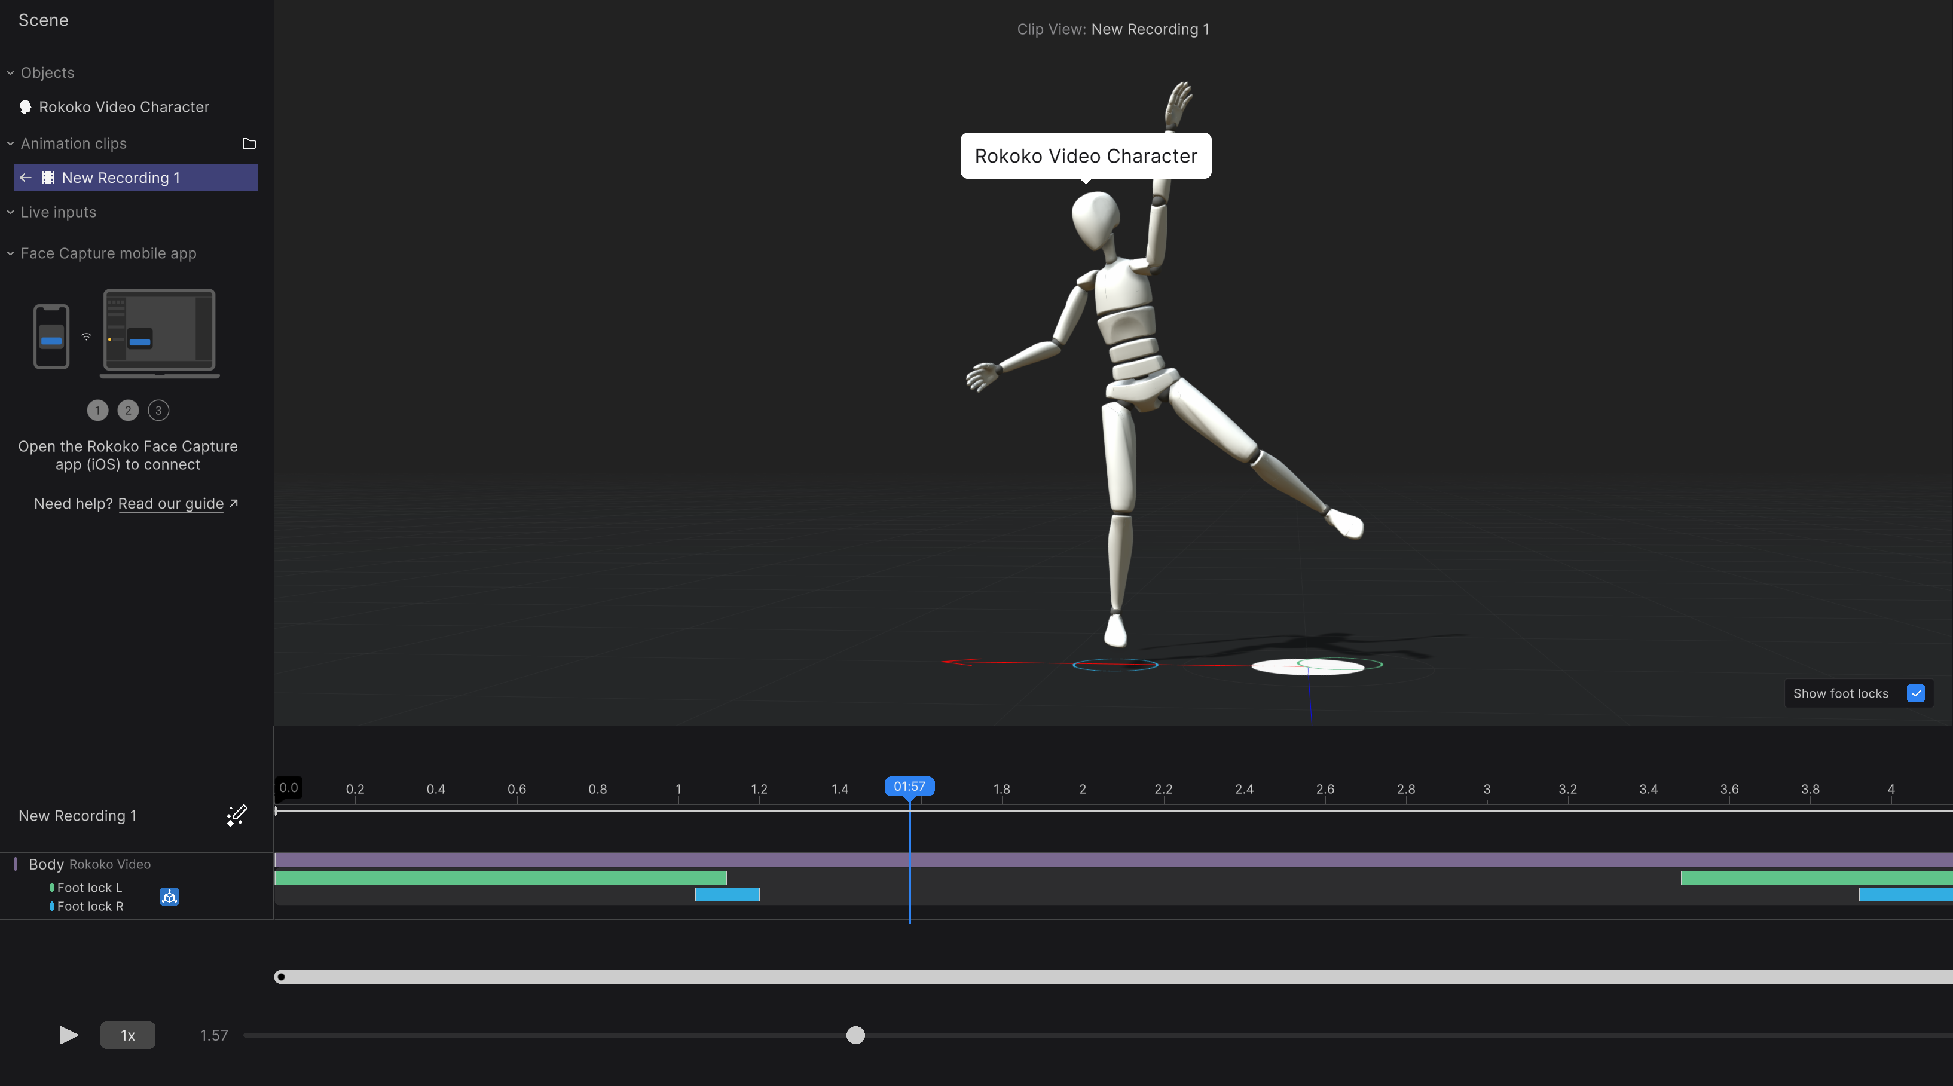Viewport: 1953px width, 1086px height.
Task: Collapse the Live inputs section
Action: [x=11, y=212]
